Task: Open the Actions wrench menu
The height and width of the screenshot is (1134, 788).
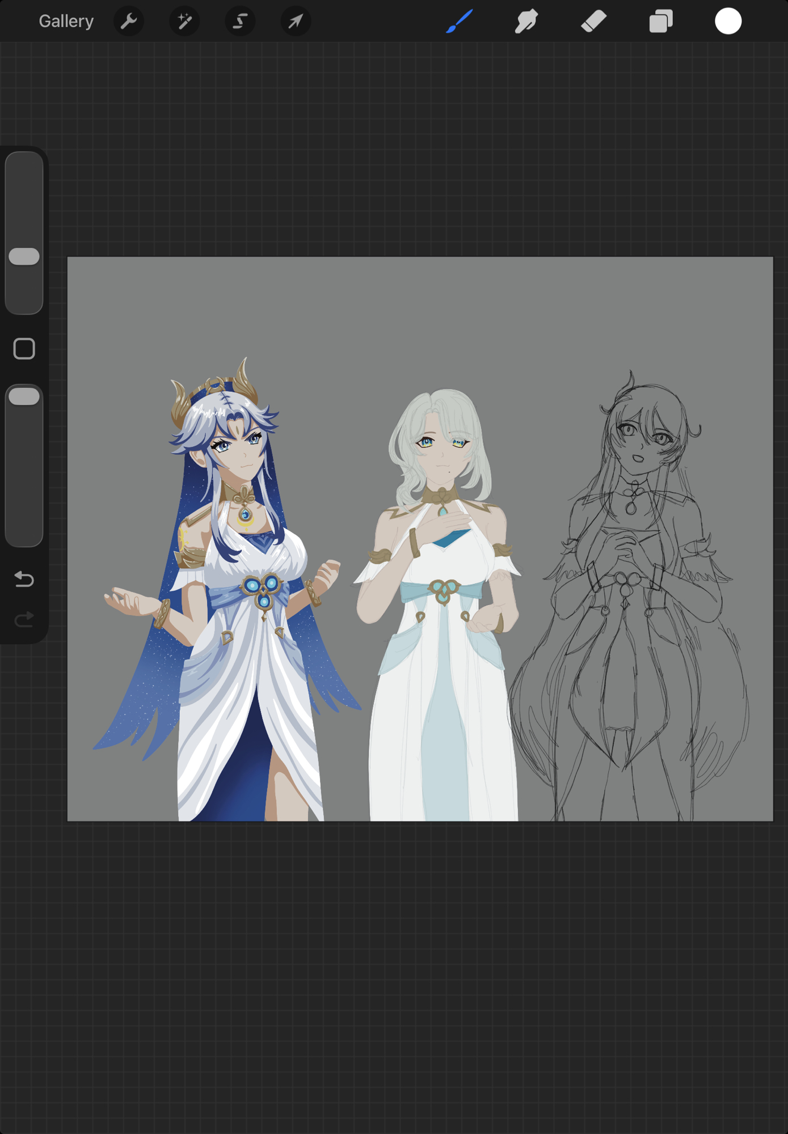Action: pyautogui.click(x=129, y=22)
